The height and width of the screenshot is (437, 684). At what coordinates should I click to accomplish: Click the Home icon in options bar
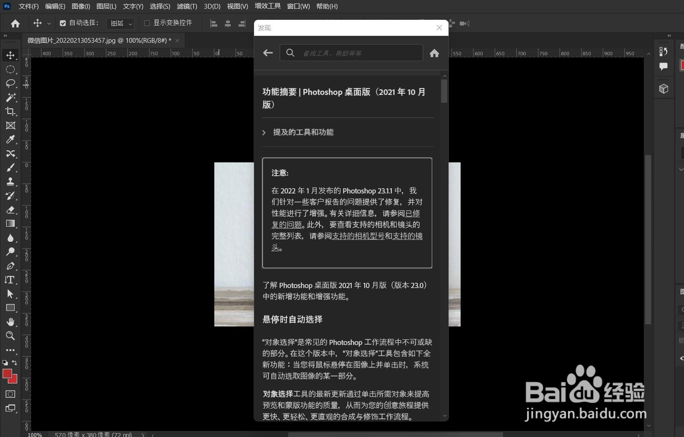(15, 23)
